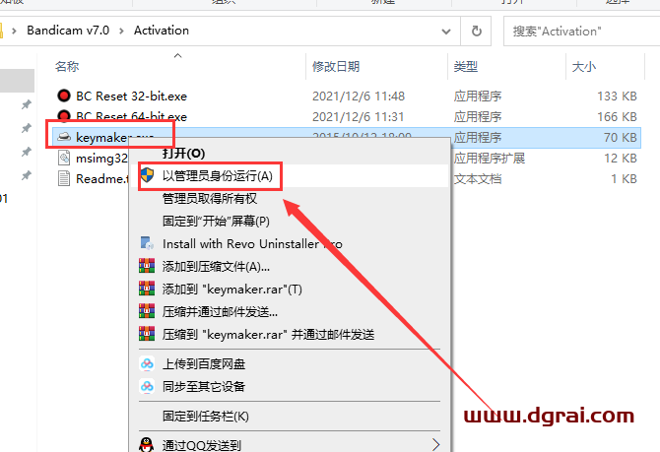
Task: Expand 通过QQ发送到 submenu arrow
Action: 436,444
